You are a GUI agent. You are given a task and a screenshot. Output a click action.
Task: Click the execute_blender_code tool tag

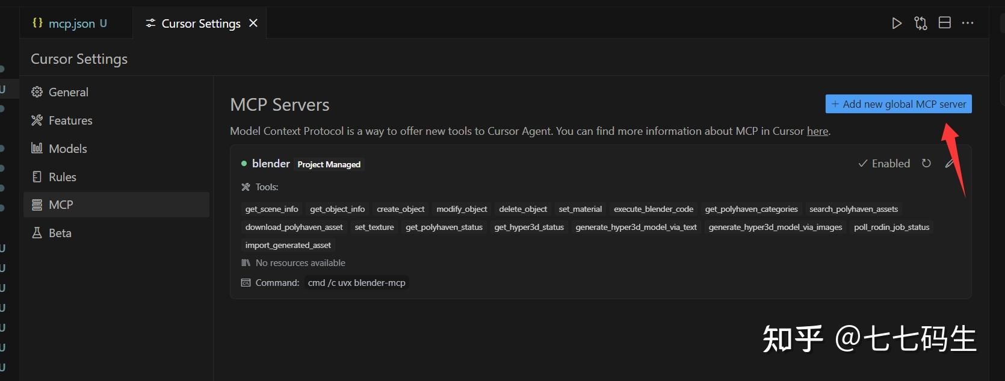653,209
